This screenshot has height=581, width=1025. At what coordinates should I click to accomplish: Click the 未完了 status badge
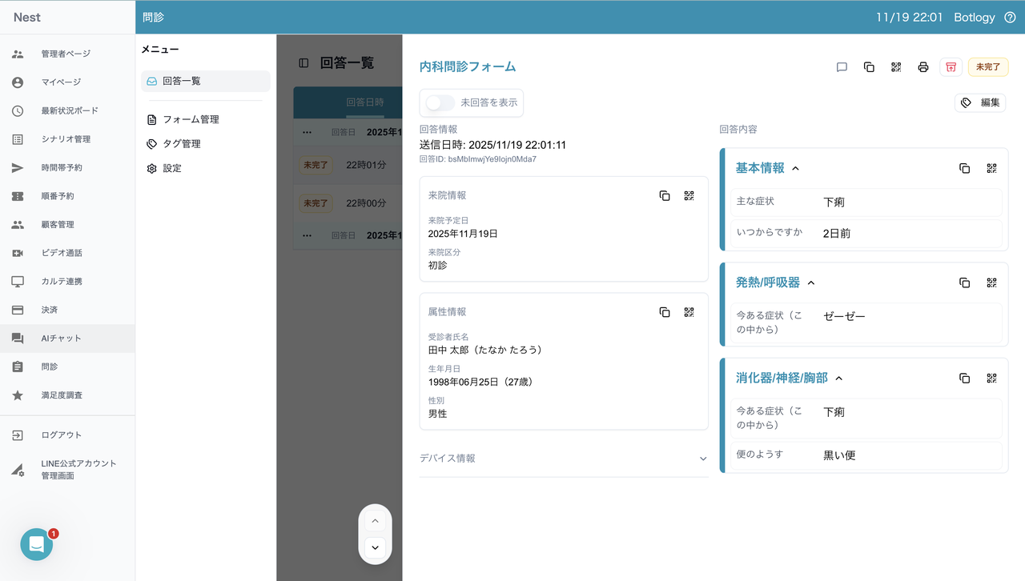click(987, 67)
